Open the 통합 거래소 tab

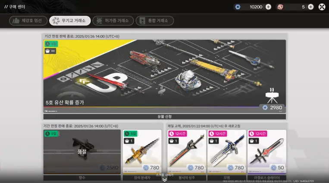[155, 21]
